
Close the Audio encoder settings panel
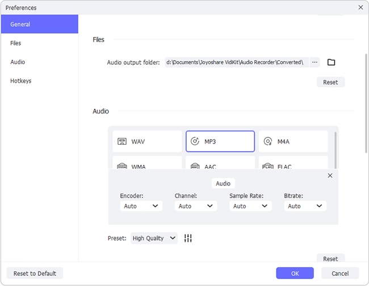(330, 175)
